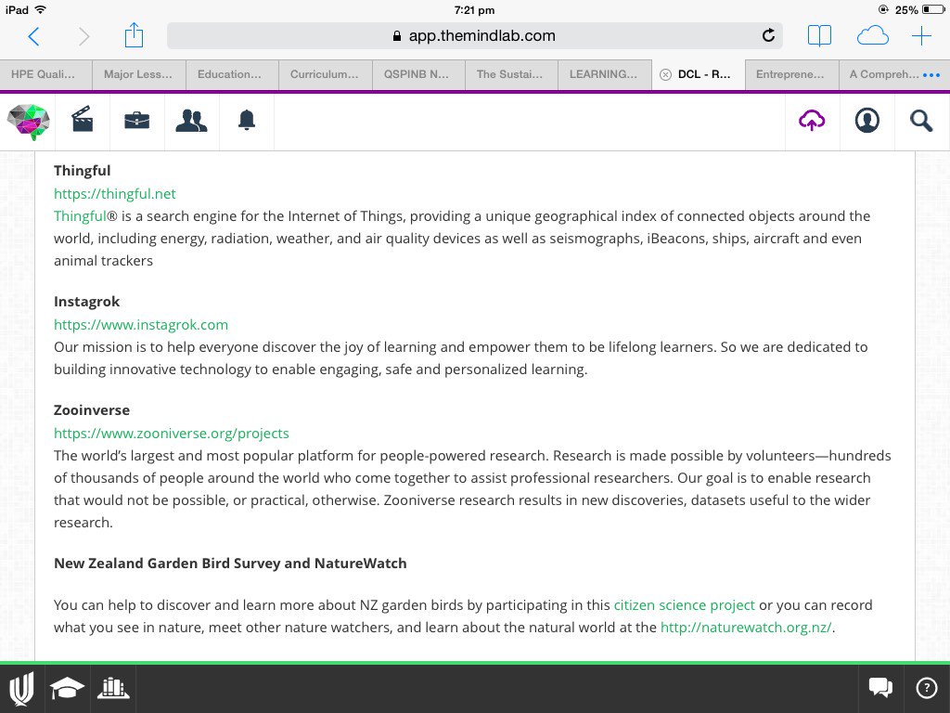
Task: Open the thingful.net link
Action: coord(114,193)
